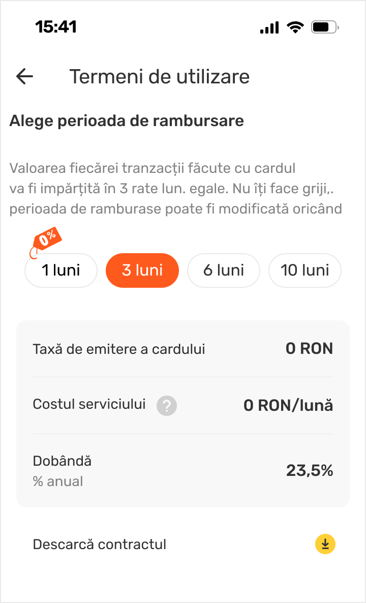Tap the Taxă de emitere a cardului label
The height and width of the screenshot is (603, 366).
119,349
